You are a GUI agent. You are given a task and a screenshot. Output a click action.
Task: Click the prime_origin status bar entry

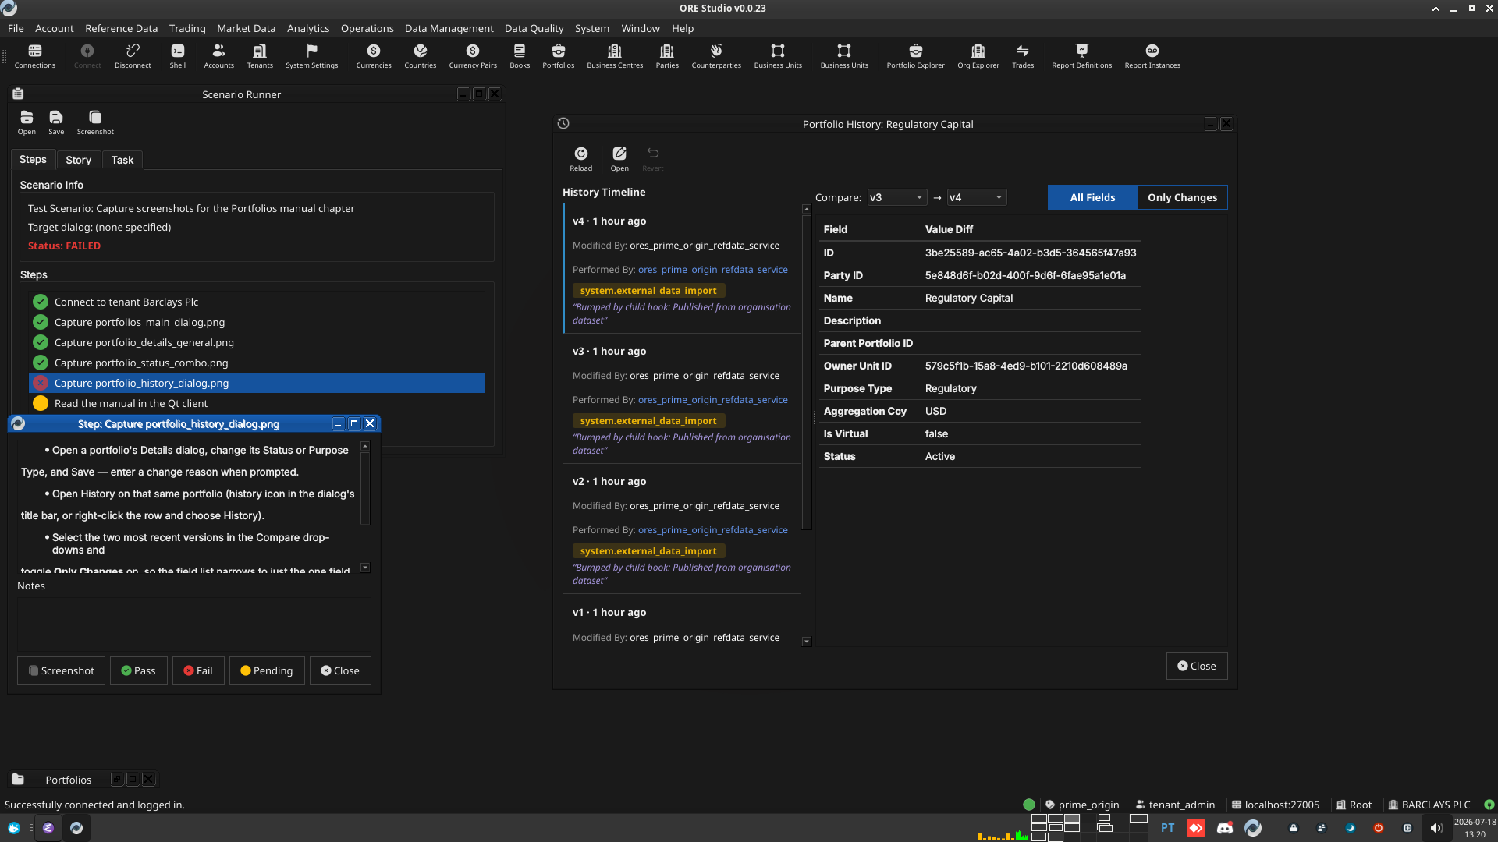click(x=1081, y=805)
